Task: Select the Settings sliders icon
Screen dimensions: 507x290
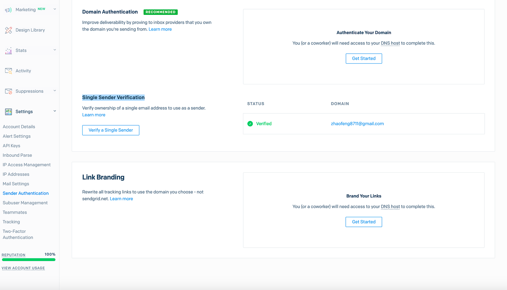Action: (8, 112)
